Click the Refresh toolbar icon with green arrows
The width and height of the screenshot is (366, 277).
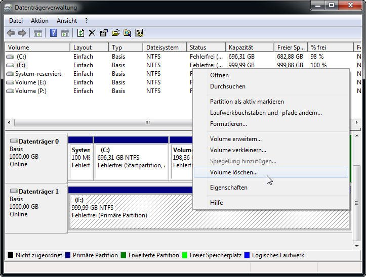point(80,33)
